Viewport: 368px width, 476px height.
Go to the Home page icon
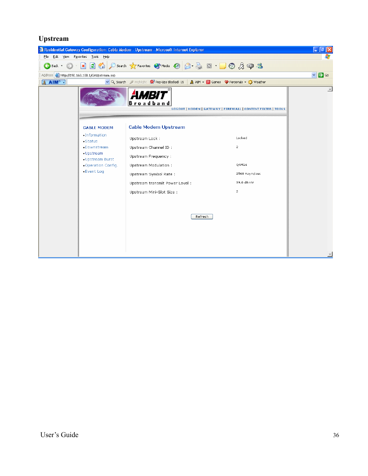click(x=102, y=66)
